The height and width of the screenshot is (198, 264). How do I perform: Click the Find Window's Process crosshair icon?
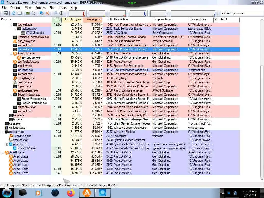pyautogui.click(x=61, y=13)
